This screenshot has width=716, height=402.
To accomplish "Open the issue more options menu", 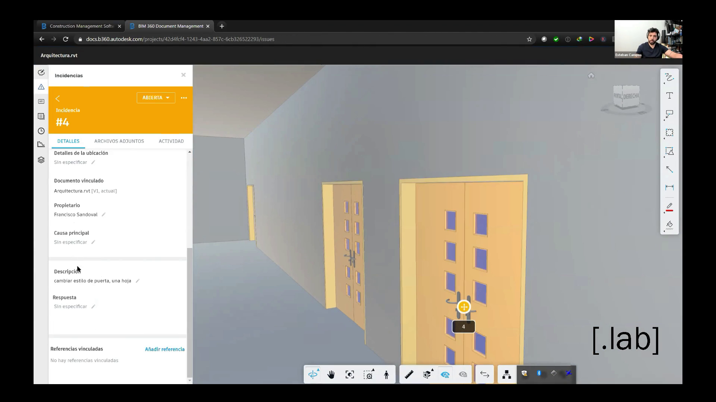I will coord(184,98).
